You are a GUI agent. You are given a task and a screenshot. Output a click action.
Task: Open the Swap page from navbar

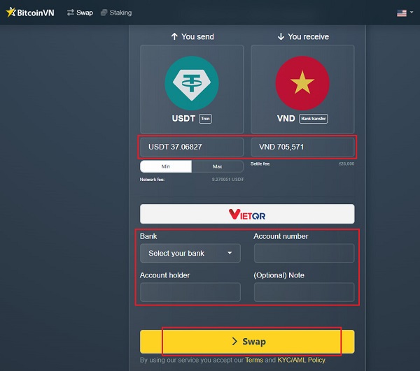click(x=80, y=13)
